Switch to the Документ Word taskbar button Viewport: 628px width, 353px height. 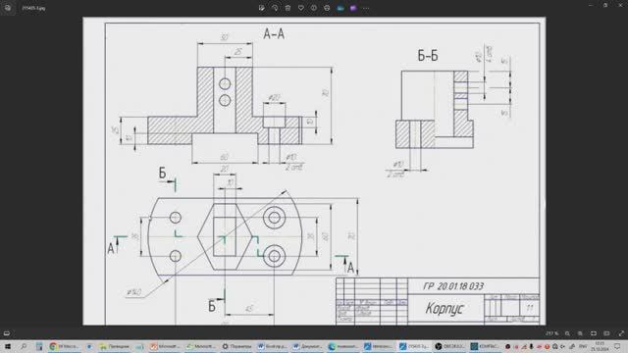tap(307, 346)
